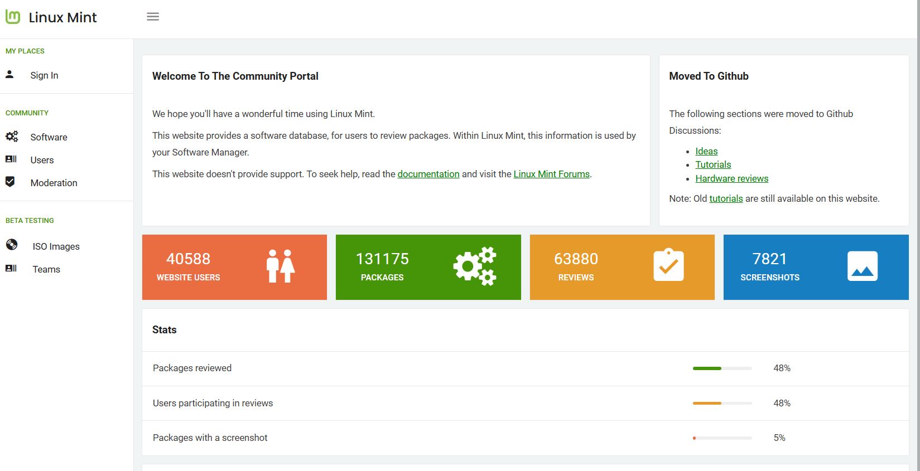Screen dimensions: 920x471
Task: Click the page vertical scrollbar
Action: pyautogui.click(x=918, y=235)
